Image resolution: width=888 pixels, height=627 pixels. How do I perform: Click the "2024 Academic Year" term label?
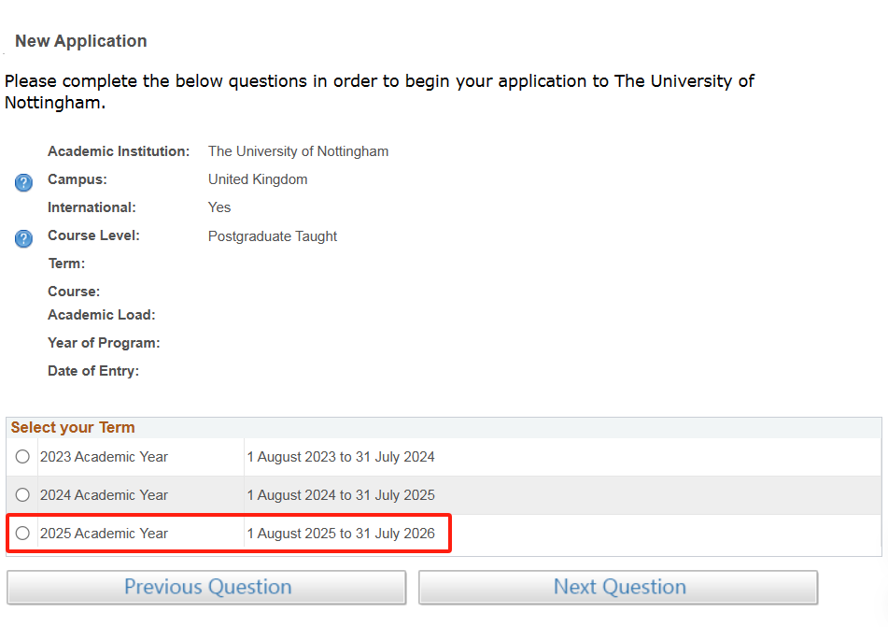[104, 495]
